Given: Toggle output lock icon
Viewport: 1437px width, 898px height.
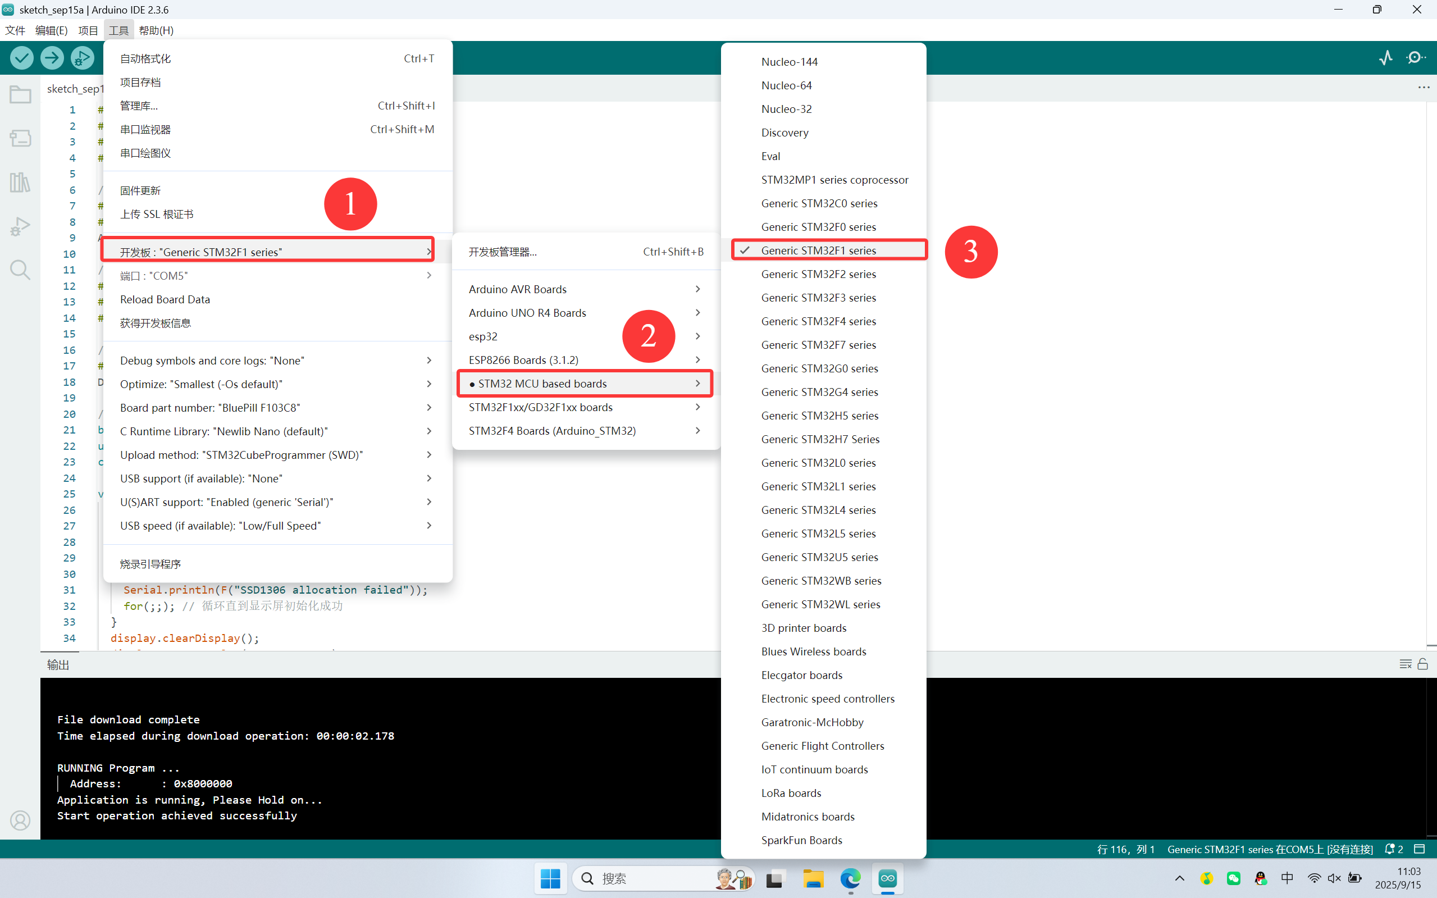Looking at the screenshot, I should [x=1423, y=664].
